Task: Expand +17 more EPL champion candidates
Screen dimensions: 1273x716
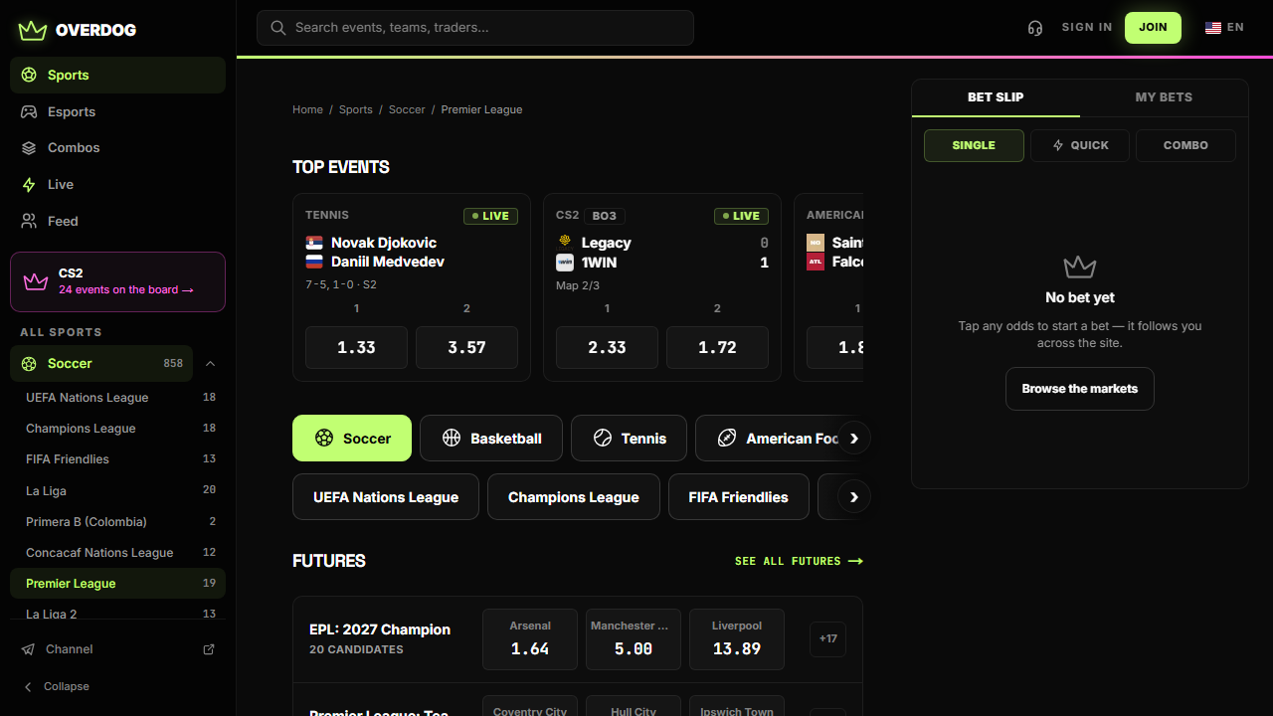Action: pyautogui.click(x=828, y=639)
